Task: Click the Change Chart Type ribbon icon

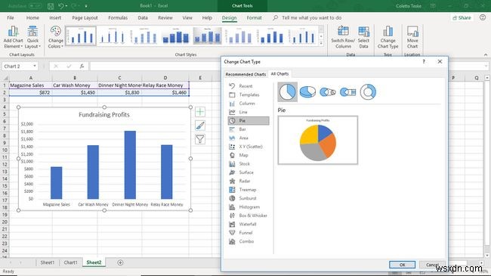Action: pos(388,31)
